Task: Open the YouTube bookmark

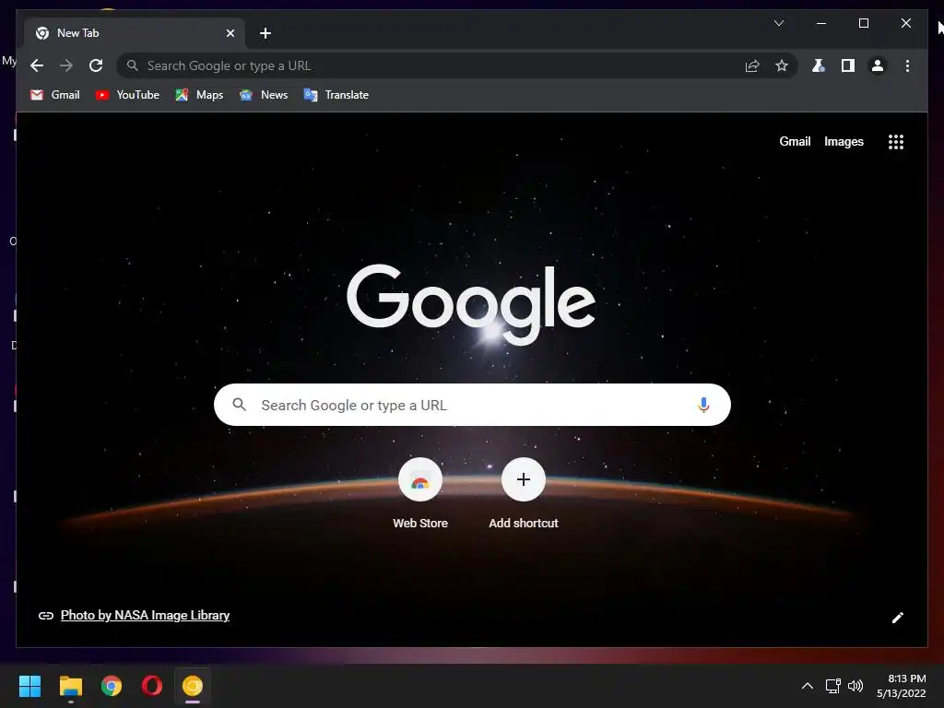Action: click(x=127, y=95)
